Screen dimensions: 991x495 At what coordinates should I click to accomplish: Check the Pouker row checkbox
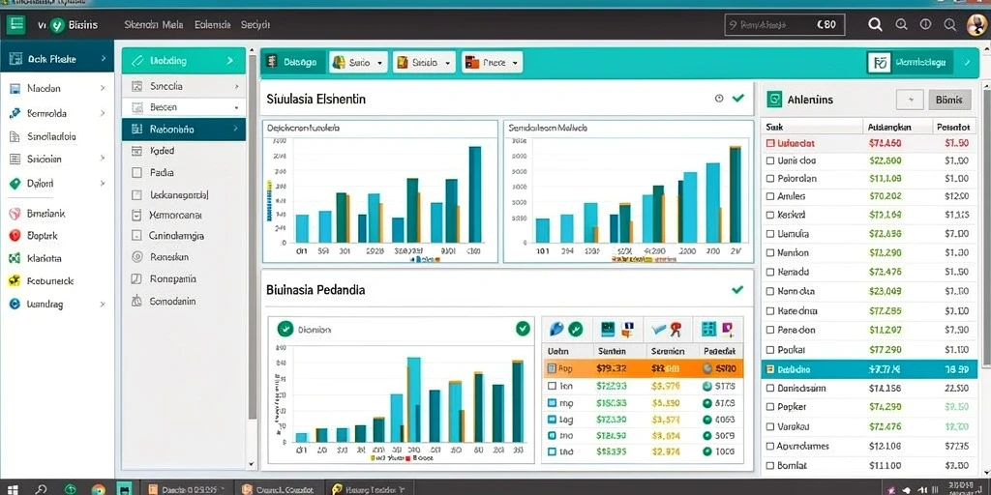pyautogui.click(x=769, y=350)
